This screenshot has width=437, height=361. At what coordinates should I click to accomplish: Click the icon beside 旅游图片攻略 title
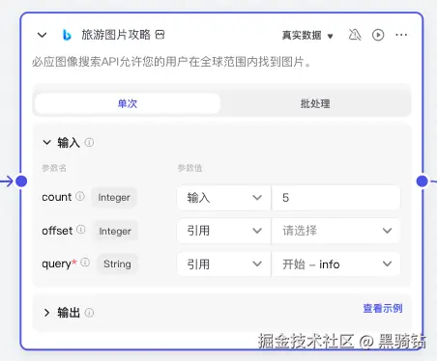(160, 35)
